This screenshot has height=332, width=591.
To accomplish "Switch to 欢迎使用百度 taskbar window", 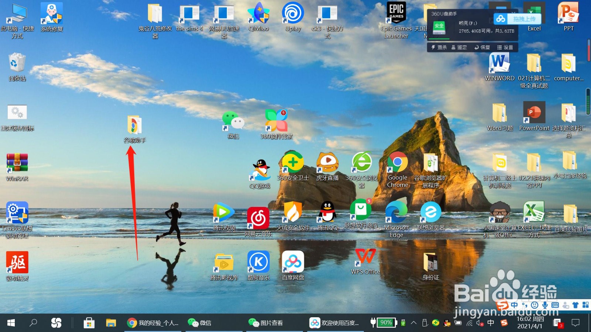I will tap(335, 323).
